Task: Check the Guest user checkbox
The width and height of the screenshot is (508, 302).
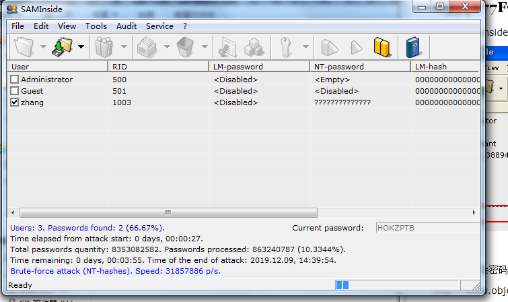Action: click(14, 90)
